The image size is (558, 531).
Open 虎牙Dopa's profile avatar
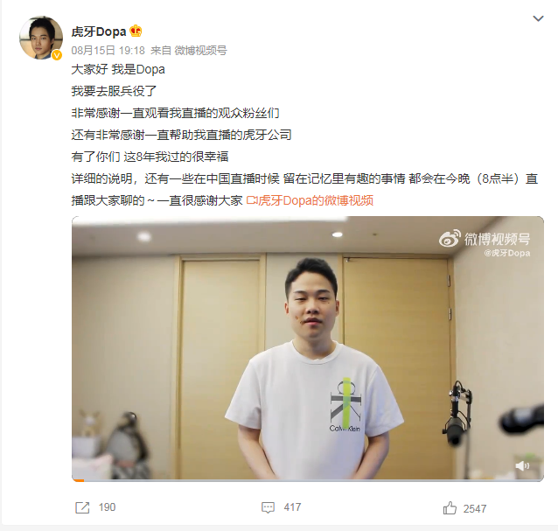(x=41, y=38)
